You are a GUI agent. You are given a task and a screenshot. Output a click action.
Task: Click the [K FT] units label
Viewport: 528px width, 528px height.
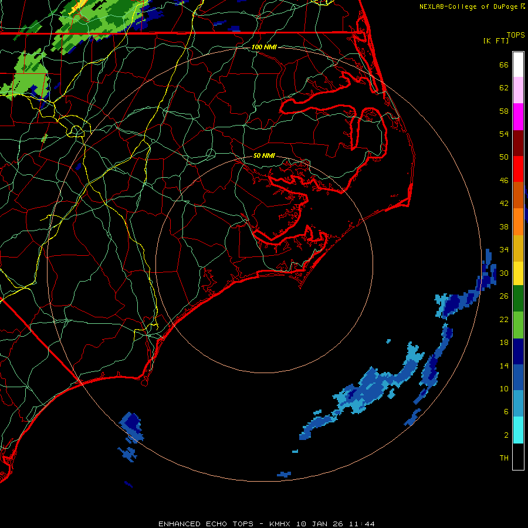(496, 40)
